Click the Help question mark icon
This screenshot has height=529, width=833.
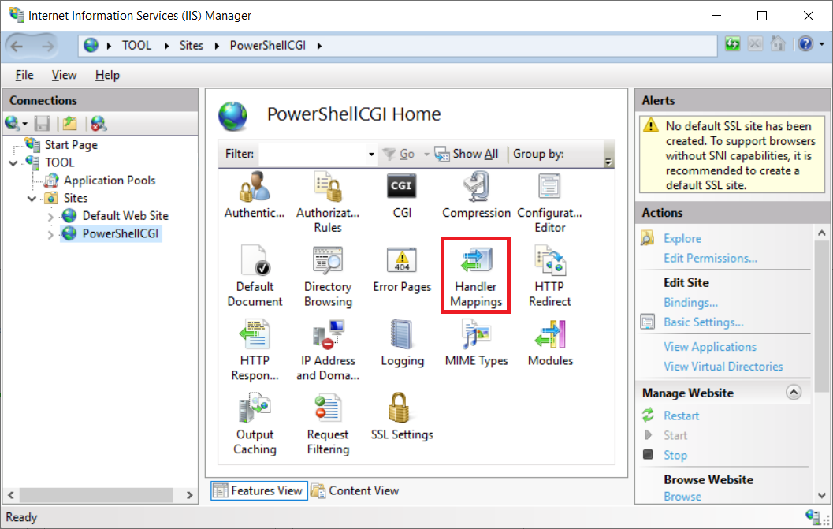805,44
